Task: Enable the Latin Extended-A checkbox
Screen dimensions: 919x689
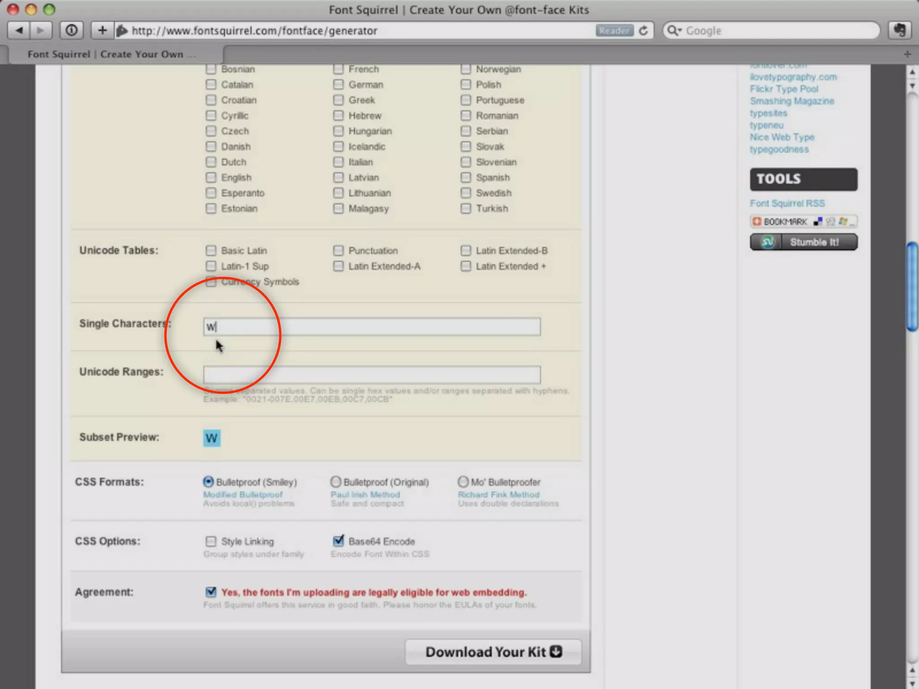Action: coord(338,266)
